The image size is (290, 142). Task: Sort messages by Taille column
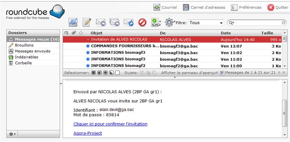[267, 33]
